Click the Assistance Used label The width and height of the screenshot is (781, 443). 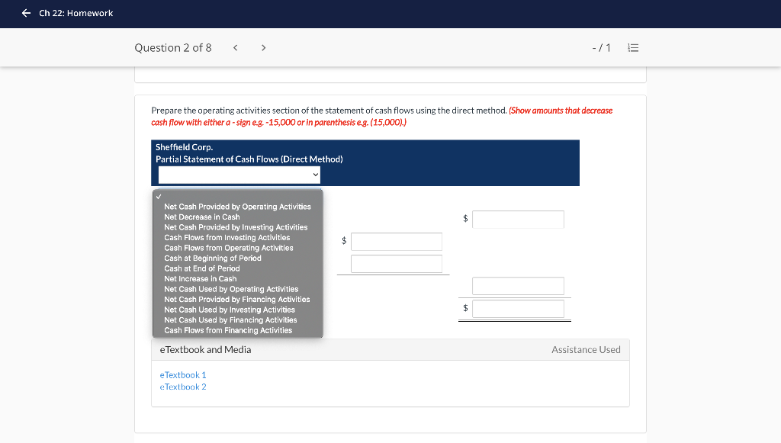coord(586,350)
